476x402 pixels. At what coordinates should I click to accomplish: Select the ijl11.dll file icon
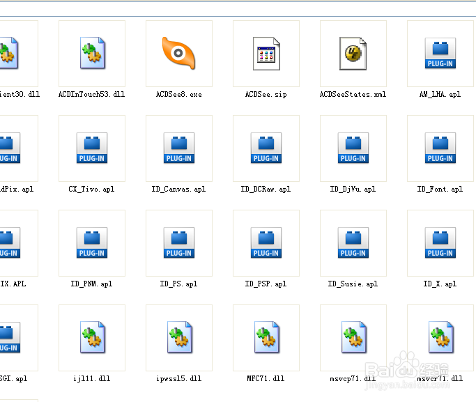coord(93,337)
